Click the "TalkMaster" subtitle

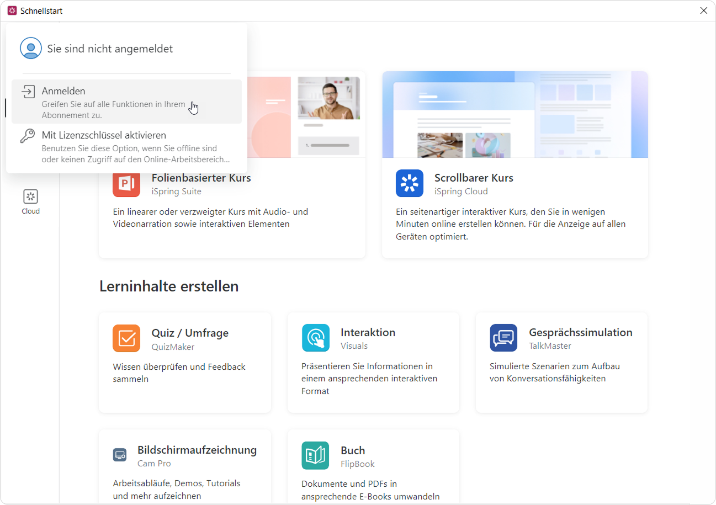coord(550,346)
